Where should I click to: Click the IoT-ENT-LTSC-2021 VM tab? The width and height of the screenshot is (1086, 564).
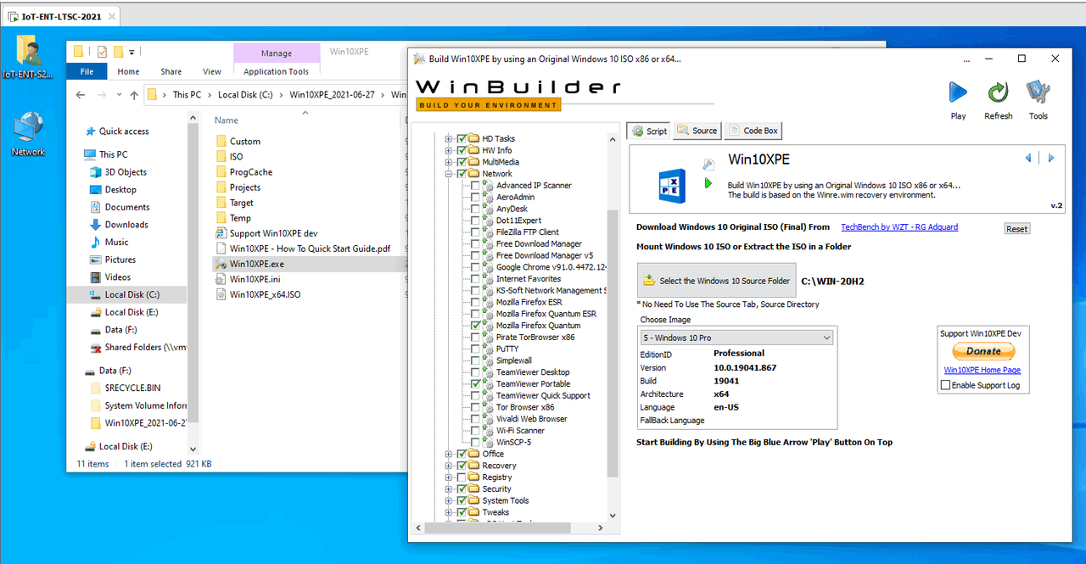pos(60,16)
